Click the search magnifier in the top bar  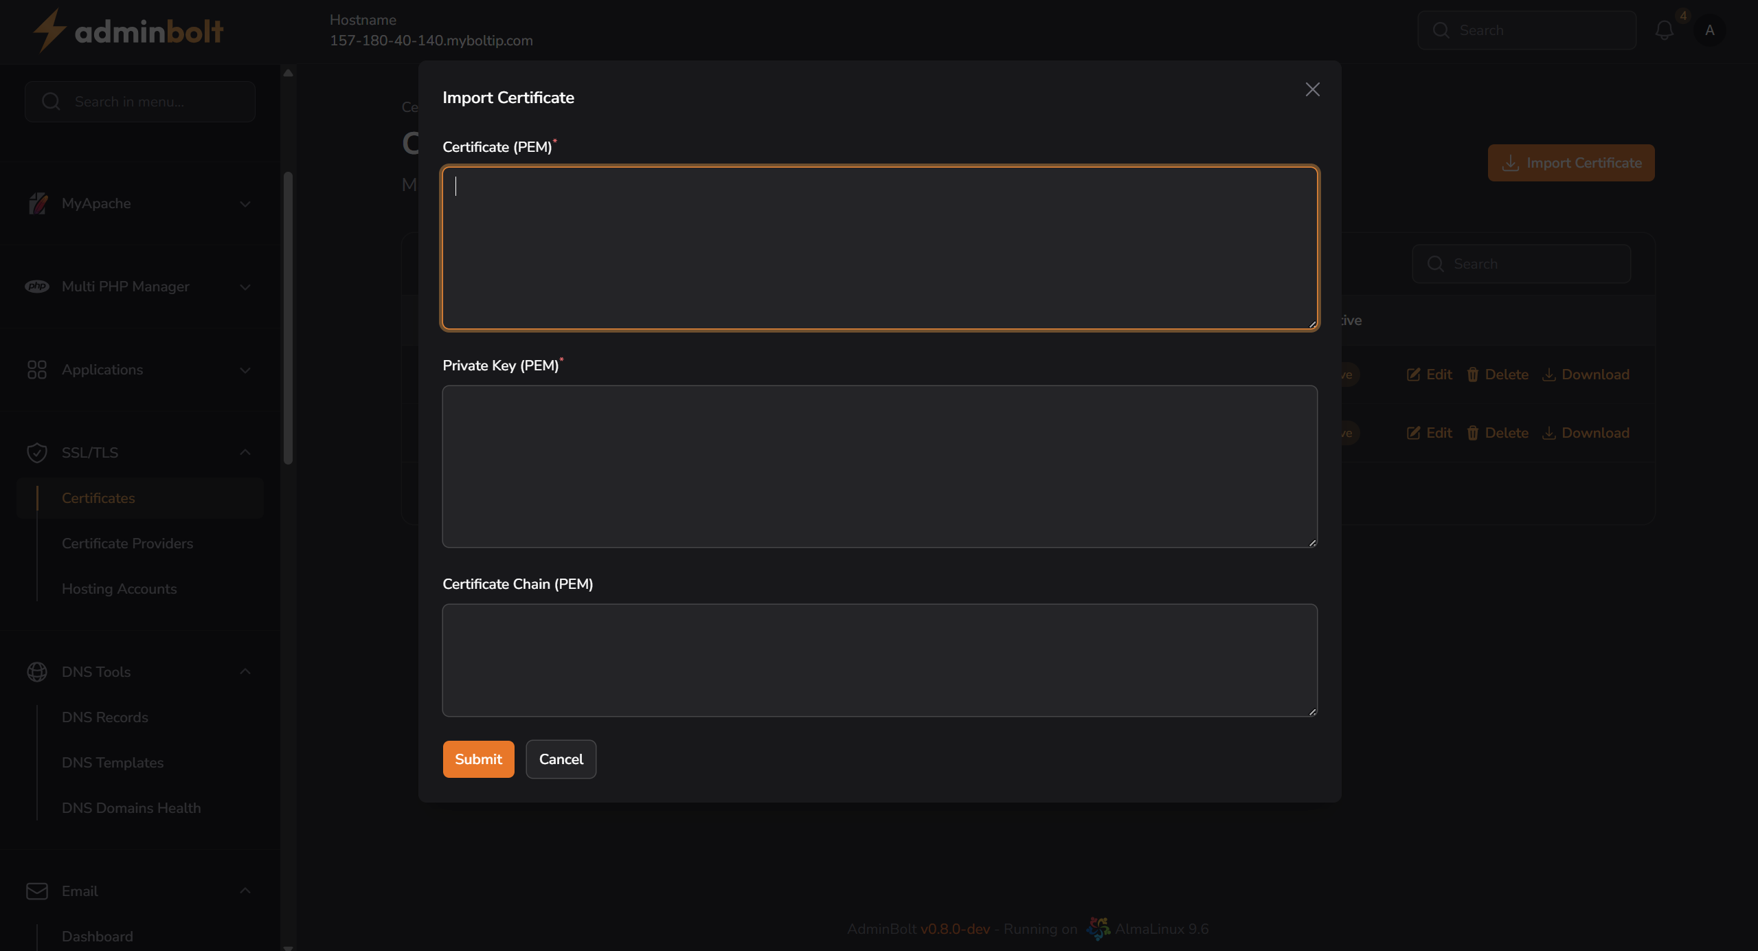tap(1441, 30)
